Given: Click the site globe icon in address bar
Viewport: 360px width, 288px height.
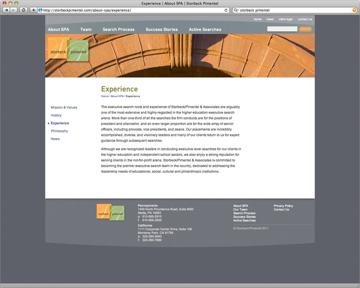Looking at the screenshot, I should click(x=40, y=10).
